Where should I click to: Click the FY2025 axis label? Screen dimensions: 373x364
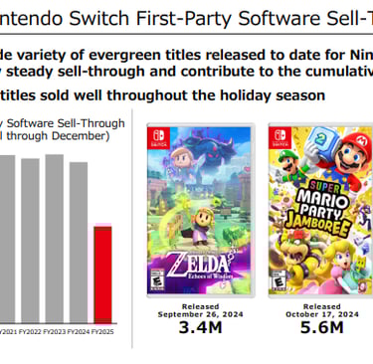pos(102,332)
